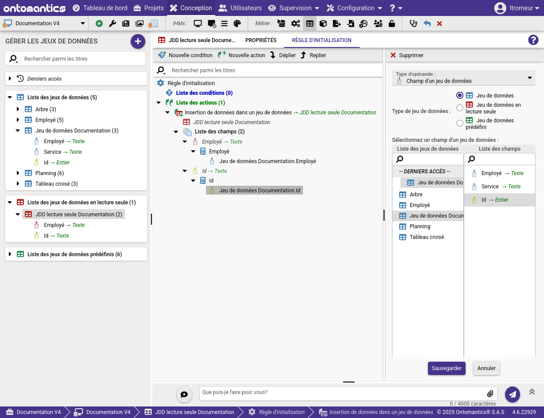Click the paperclip attachment icon in chat

coord(490,394)
